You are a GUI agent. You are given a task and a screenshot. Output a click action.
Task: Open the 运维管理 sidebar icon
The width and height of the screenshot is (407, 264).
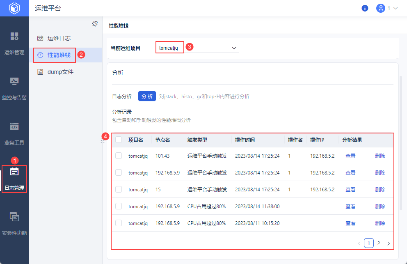pos(14,36)
